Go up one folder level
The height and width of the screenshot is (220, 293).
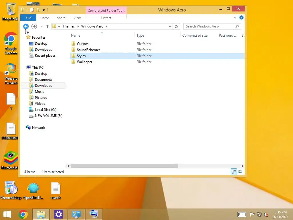(x=47, y=26)
